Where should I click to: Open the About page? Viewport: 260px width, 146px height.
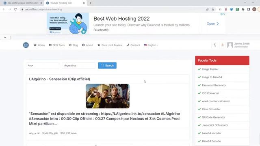click(x=88, y=45)
